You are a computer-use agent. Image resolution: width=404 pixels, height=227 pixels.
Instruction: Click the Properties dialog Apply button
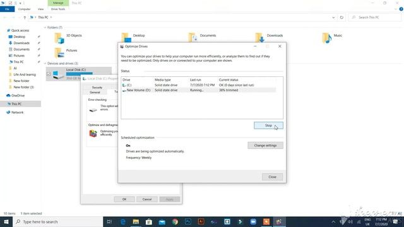170,199
